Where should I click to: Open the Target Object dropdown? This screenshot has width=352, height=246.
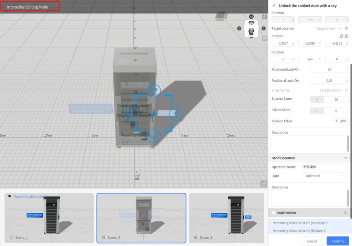[328, 29]
